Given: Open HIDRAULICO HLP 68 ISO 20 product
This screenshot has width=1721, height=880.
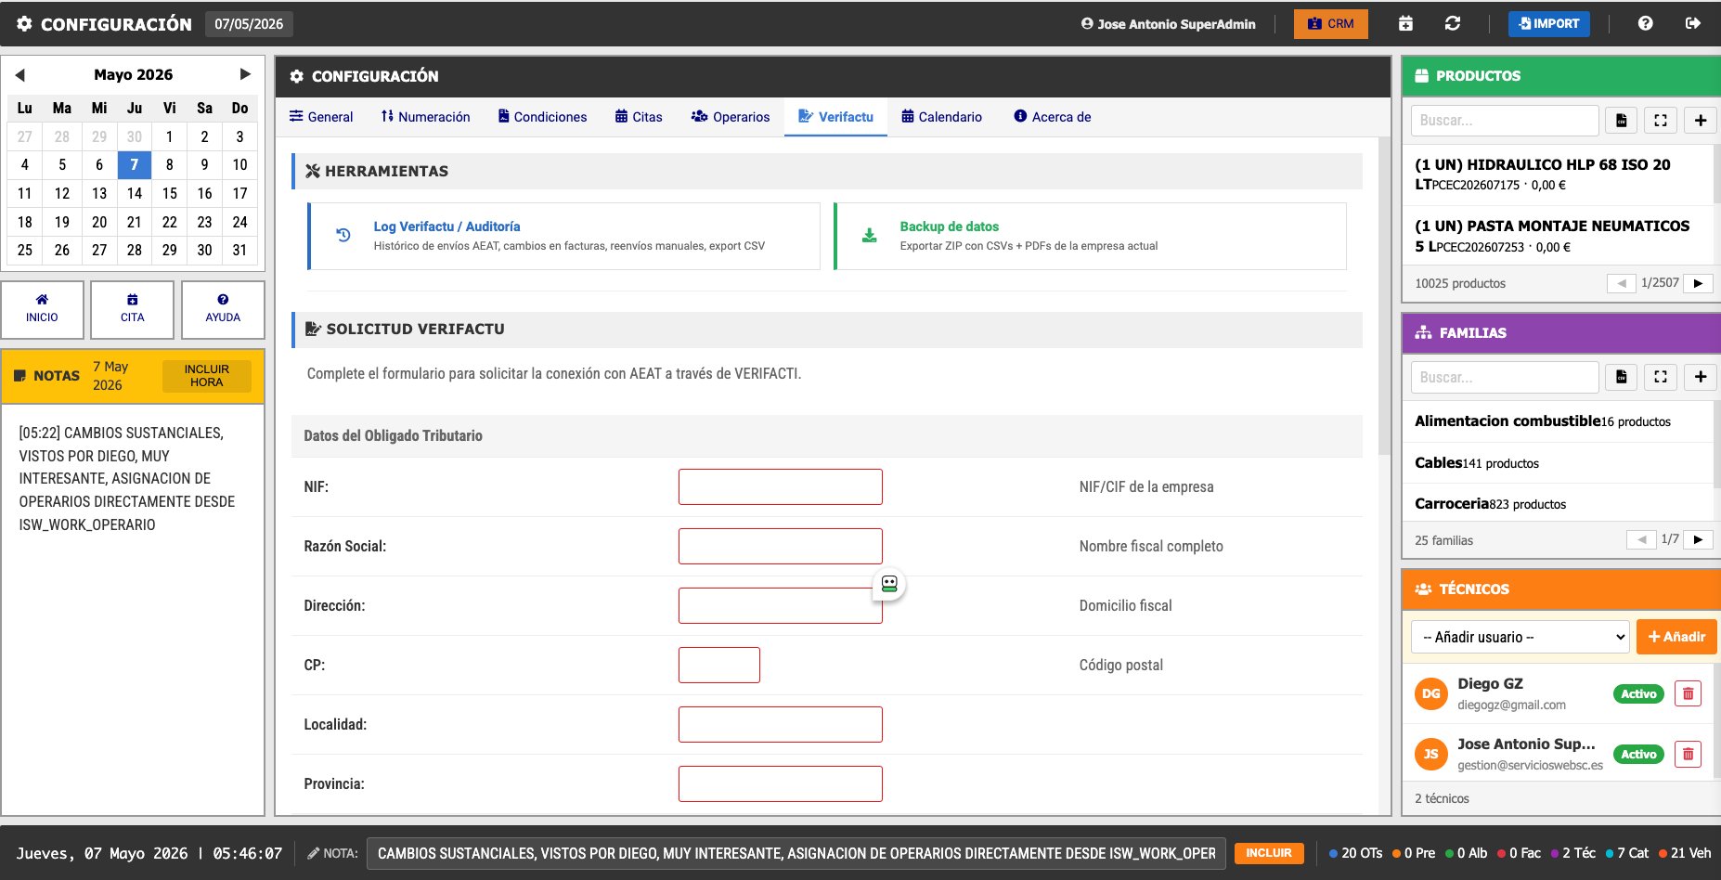Looking at the screenshot, I should click(x=1557, y=175).
